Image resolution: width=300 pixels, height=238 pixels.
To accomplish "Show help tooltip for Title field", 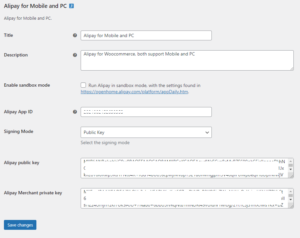I will pyautogui.click(x=75, y=35).
